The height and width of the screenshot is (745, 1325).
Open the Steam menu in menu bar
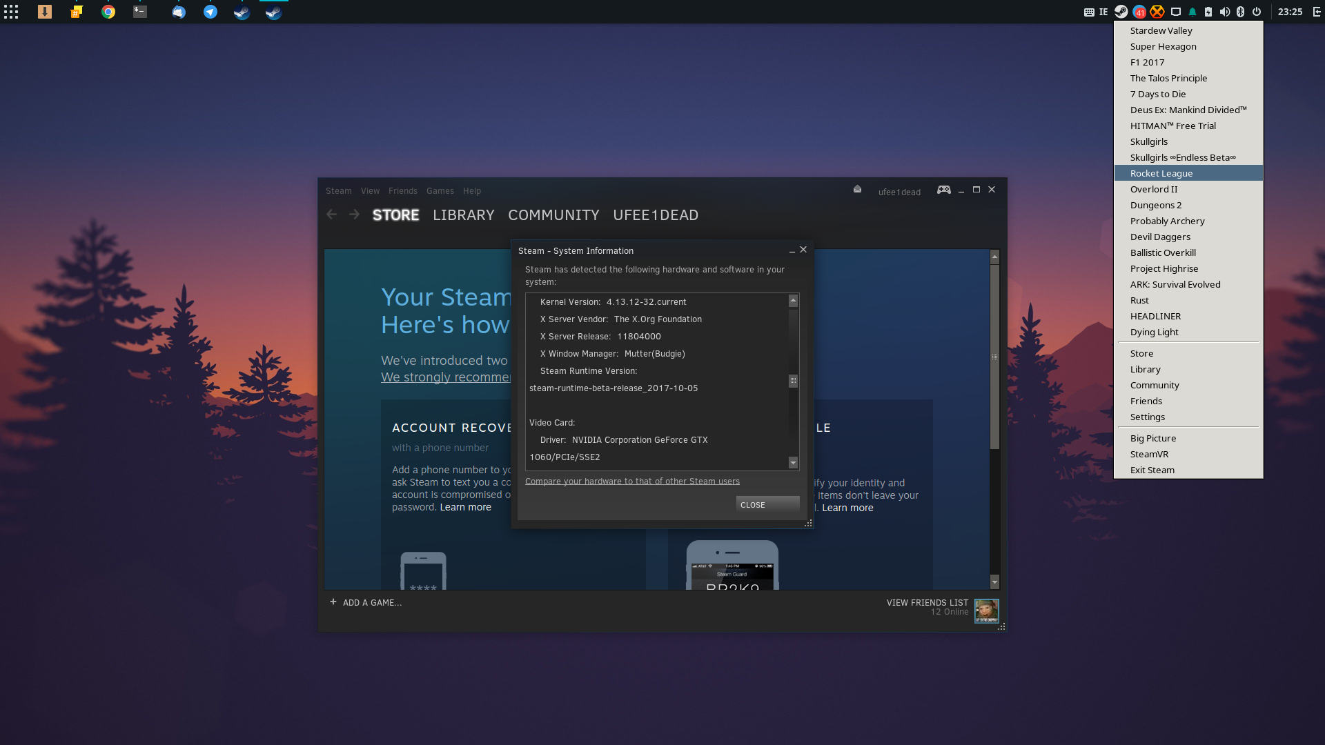coord(338,191)
